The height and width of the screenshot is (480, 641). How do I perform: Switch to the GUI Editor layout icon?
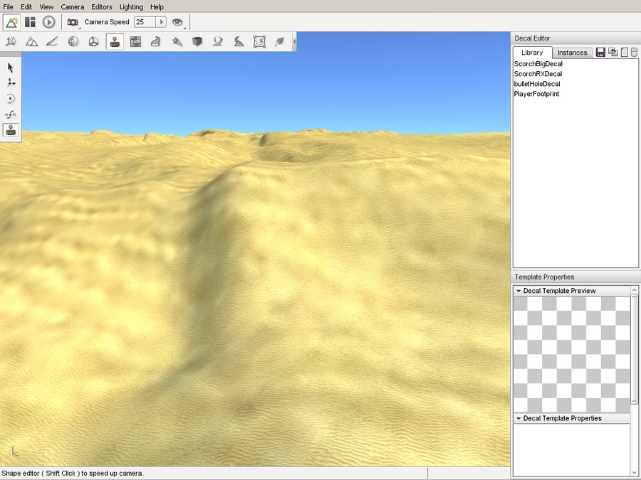(30, 22)
